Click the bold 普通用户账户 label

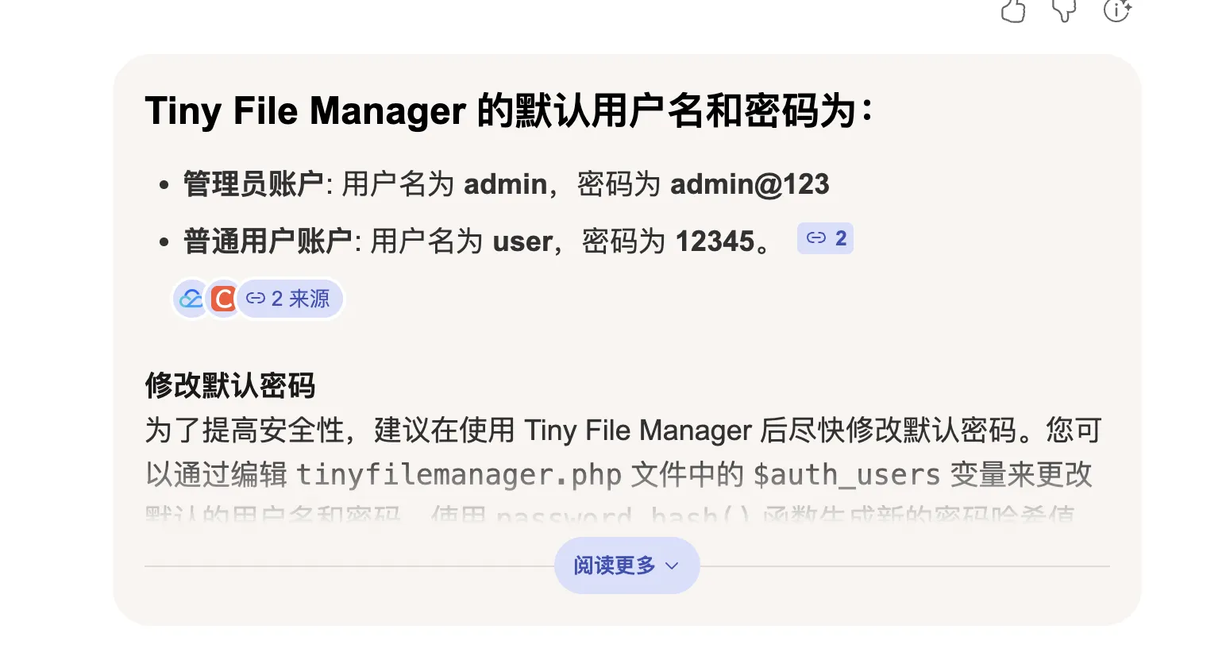coord(268,241)
